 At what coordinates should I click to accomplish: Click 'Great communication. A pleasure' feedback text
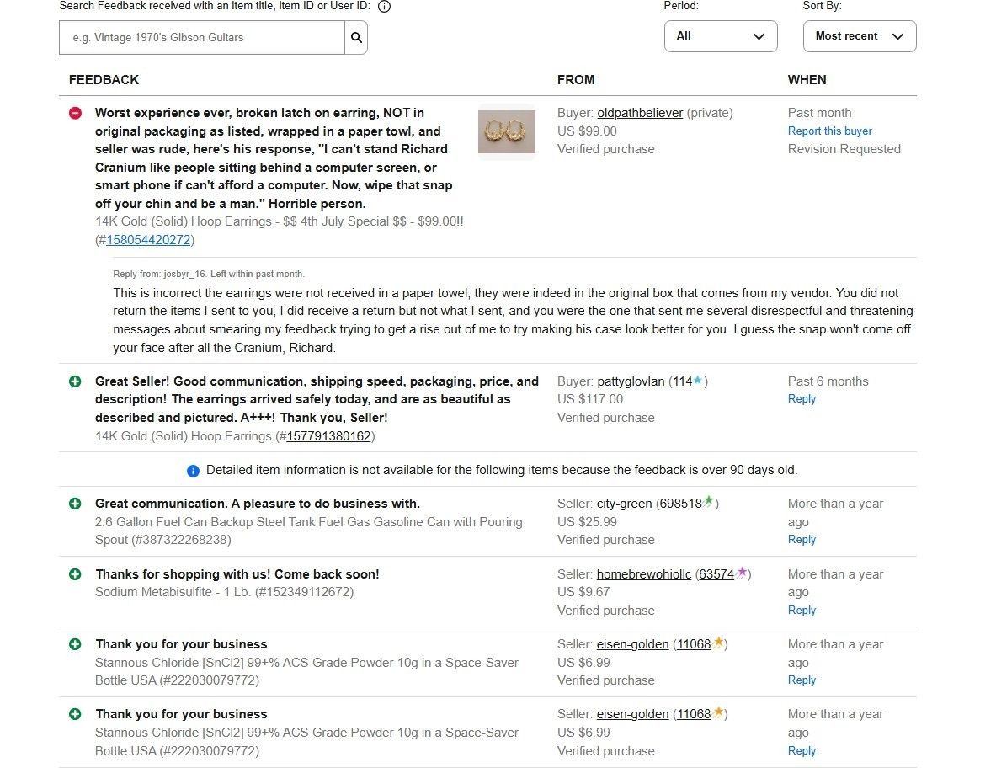[x=258, y=504]
